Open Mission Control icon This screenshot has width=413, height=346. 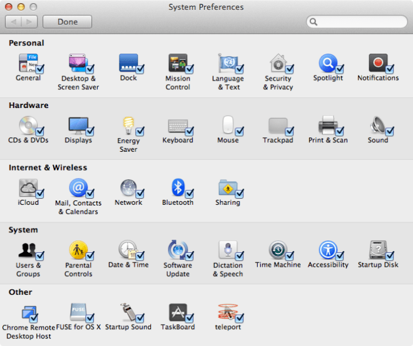coord(178,63)
